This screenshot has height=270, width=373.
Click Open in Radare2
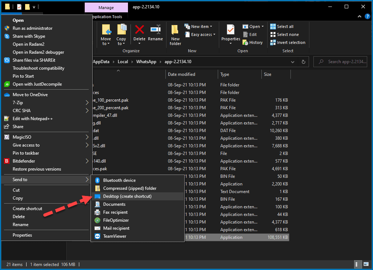(x=47, y=44)
